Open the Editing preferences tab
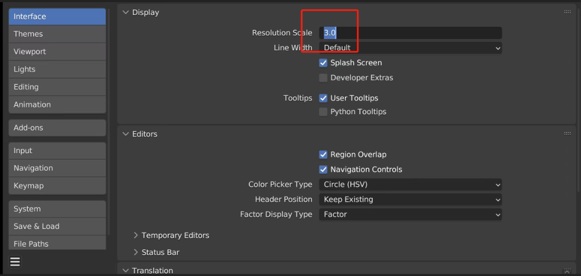 (x=57, y=87)
